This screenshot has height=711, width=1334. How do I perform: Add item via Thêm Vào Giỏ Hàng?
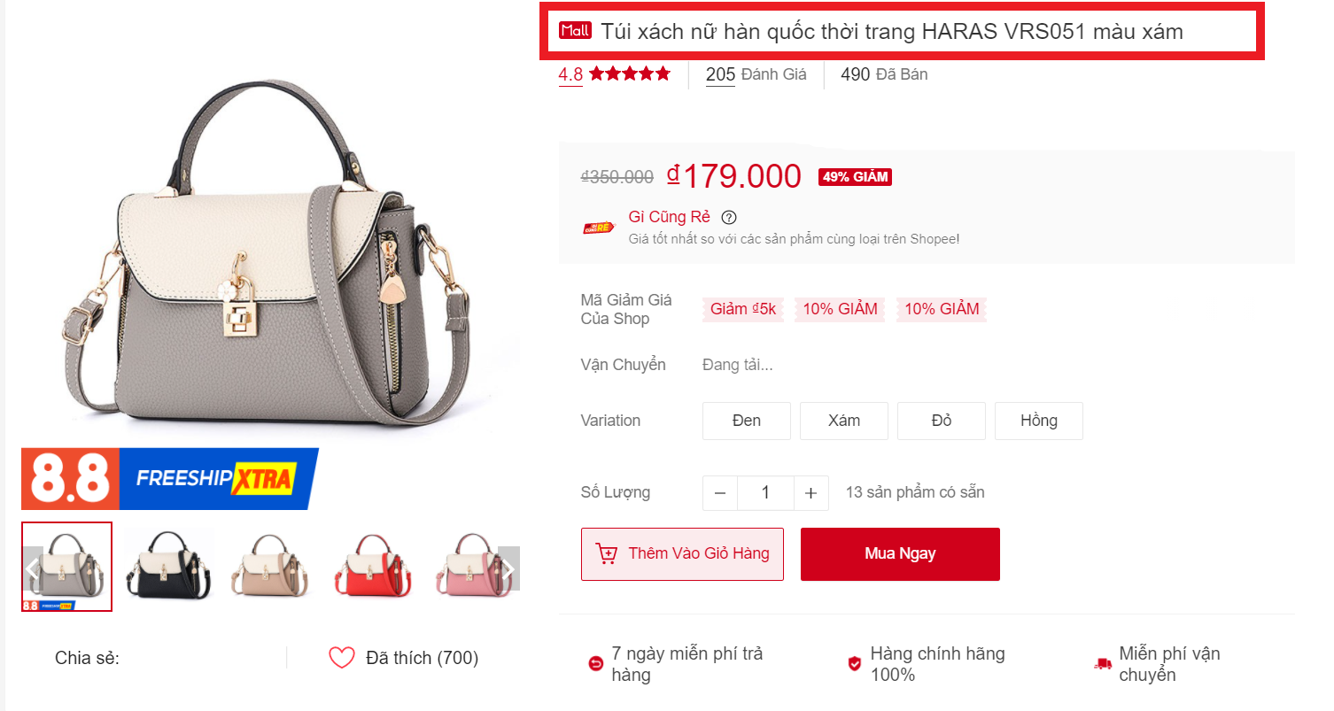click(x=682, y=554)
